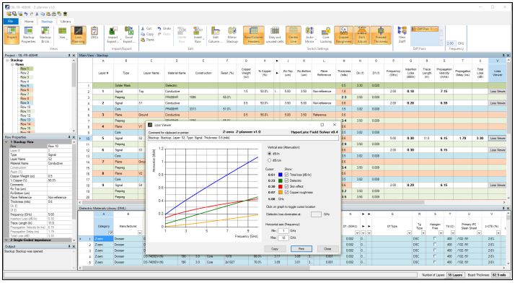Viewport: 515px width, 283px height.
Task: Click the Import Export ribbon icon
Action: [113, 31]
